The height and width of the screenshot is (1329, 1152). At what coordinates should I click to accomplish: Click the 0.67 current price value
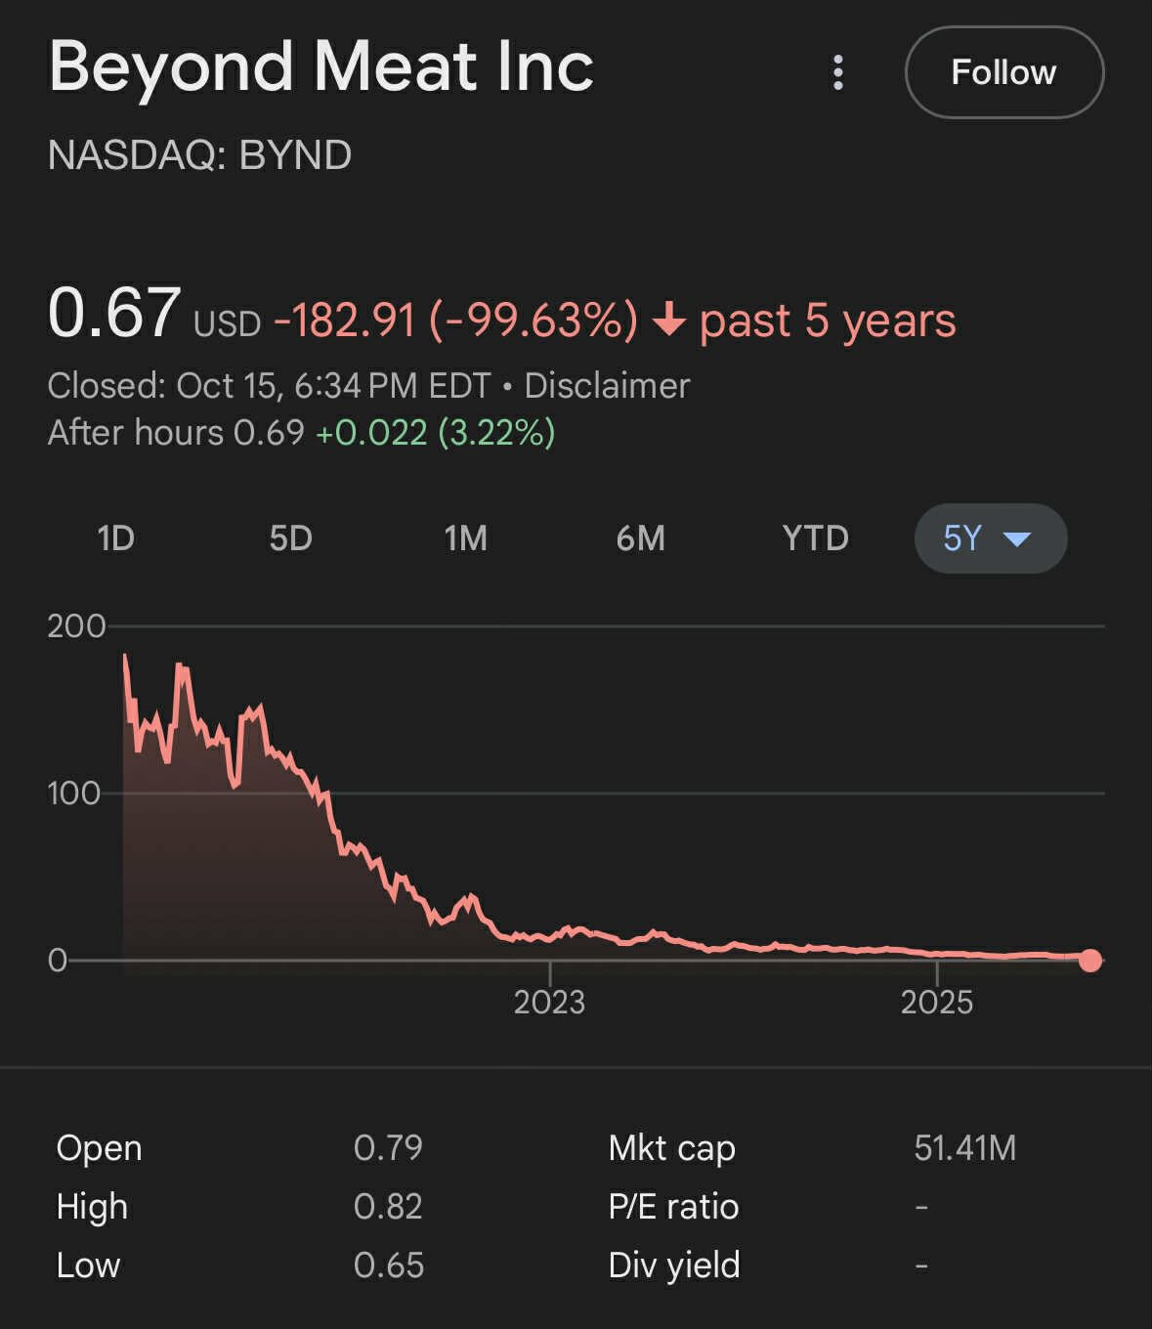[x=113, y=313]
